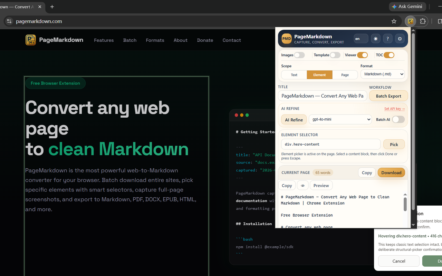Click the npm install @example/sdk code line

[265, 247]
